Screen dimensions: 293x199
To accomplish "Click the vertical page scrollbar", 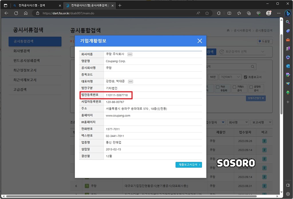I will 282,75.
